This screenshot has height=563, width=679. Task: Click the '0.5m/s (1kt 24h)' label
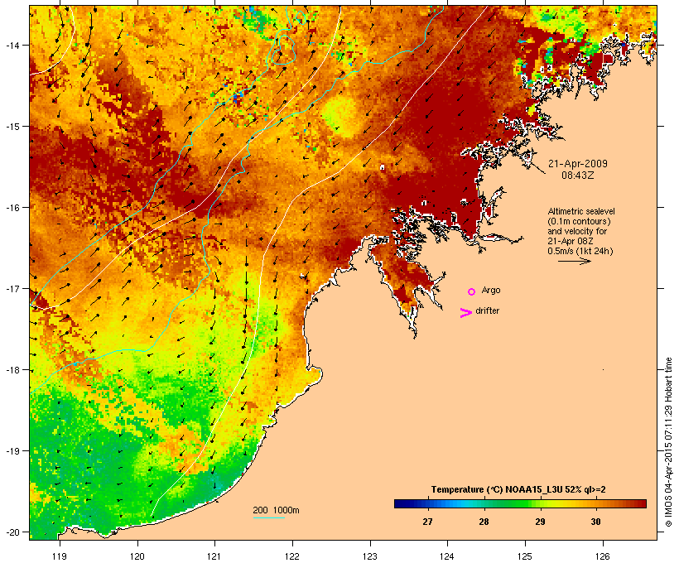pyautogui.click(x=580, y=251)
